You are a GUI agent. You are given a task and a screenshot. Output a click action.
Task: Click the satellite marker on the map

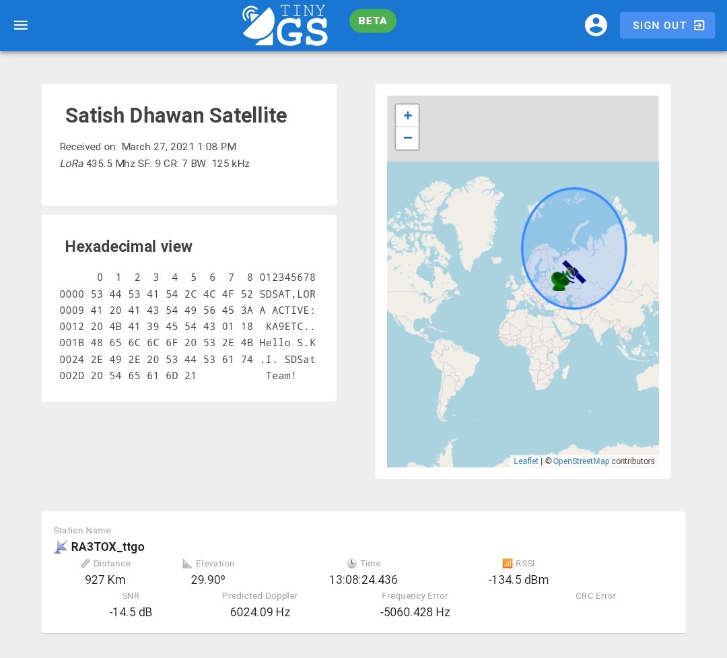click(x=574, y=271)
